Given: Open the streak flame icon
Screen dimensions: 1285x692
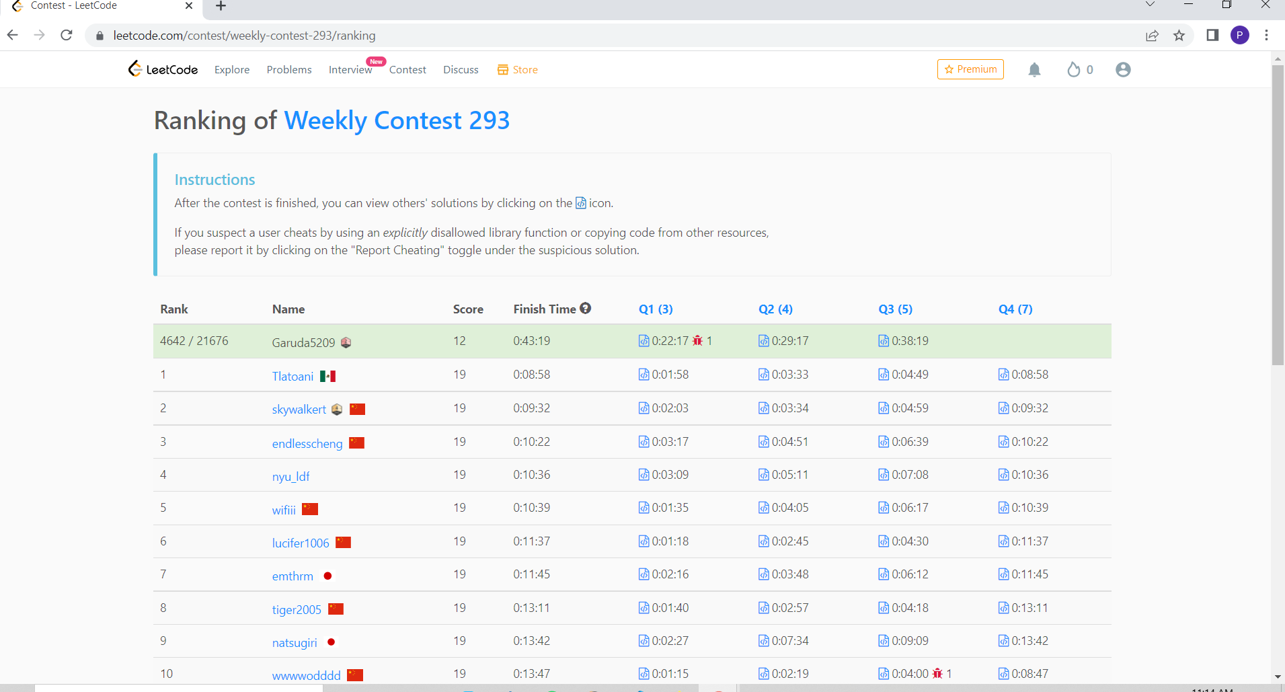Looking at the screenshot, I should (1074, 70).
